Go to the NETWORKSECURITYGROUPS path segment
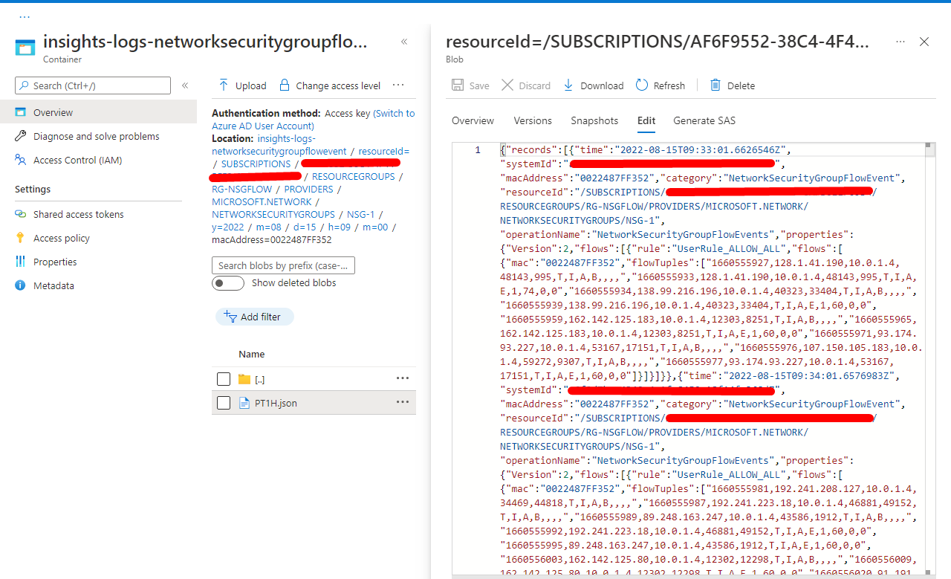This screenshot has width=951, height=579. pyautogui.click(x=273, y=214)
